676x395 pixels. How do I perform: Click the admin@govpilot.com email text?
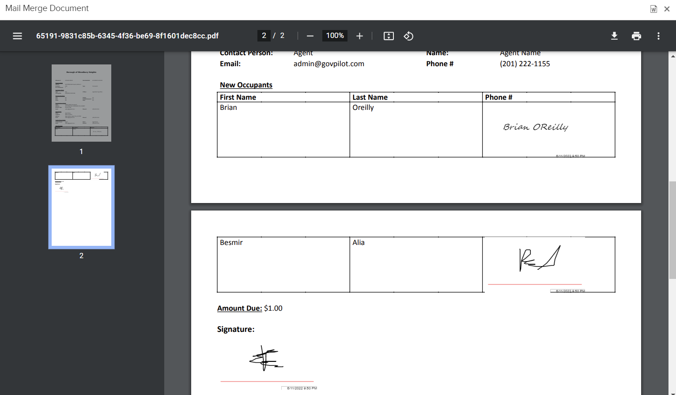[329, 64]
